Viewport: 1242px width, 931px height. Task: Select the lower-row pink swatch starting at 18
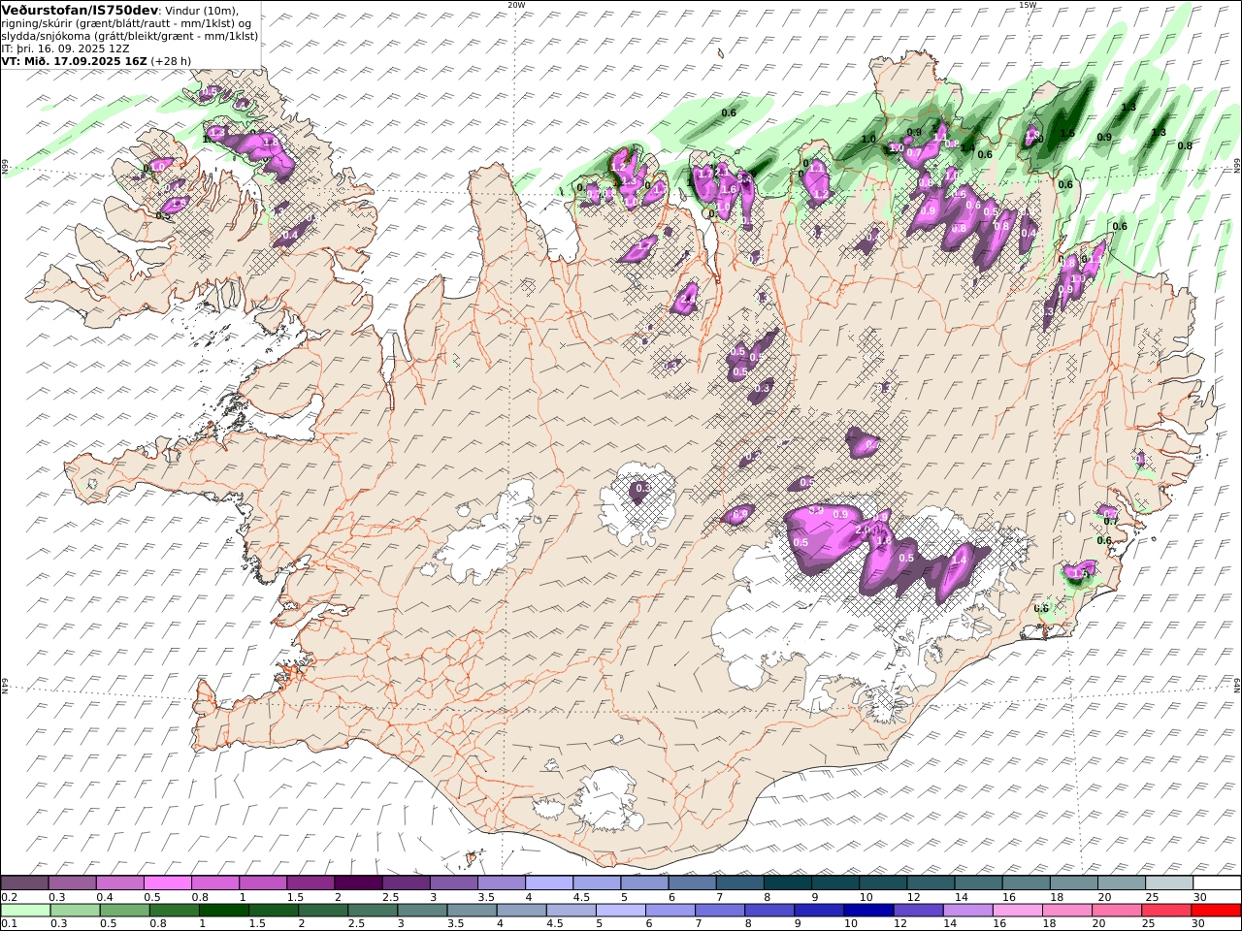coord(1066,911)
